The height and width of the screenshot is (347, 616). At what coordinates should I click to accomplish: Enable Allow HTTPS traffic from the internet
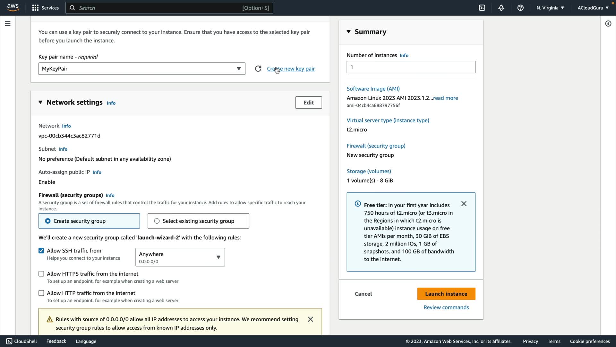pyautogui.click(x=41, y=274)
